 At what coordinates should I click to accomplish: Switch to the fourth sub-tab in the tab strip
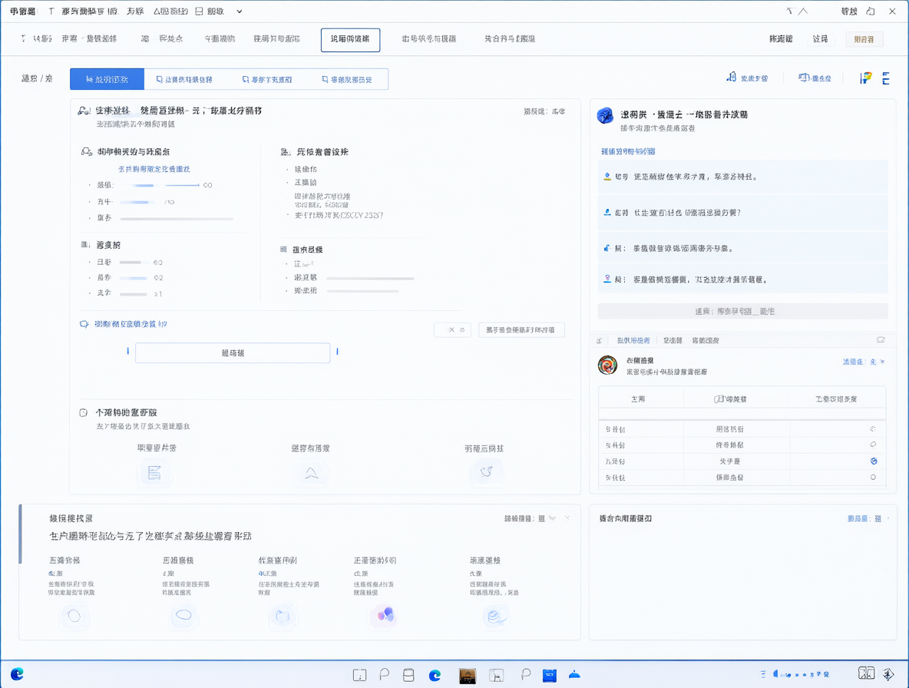click(x=347, y=79)
